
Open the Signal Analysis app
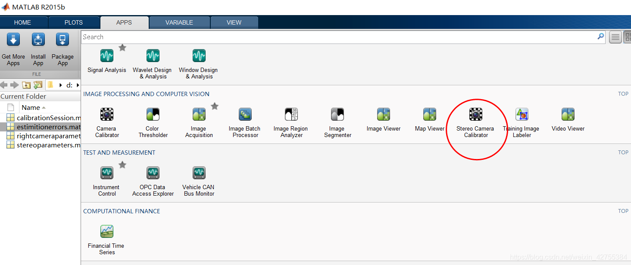tap(106, 61)
